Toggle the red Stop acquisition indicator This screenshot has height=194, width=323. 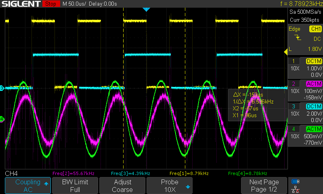coord(50,4)
